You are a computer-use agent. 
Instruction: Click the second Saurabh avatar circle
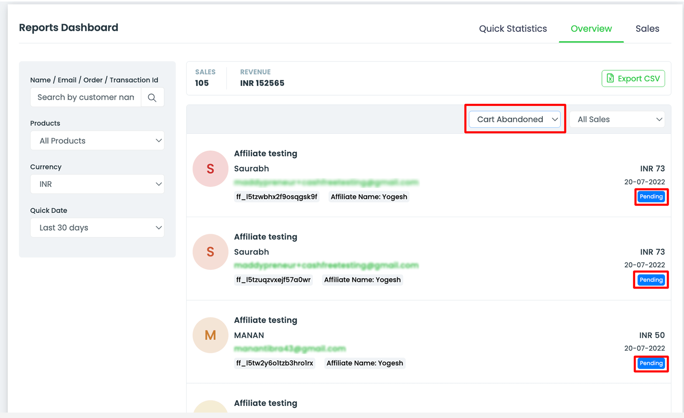click(210, 252)
